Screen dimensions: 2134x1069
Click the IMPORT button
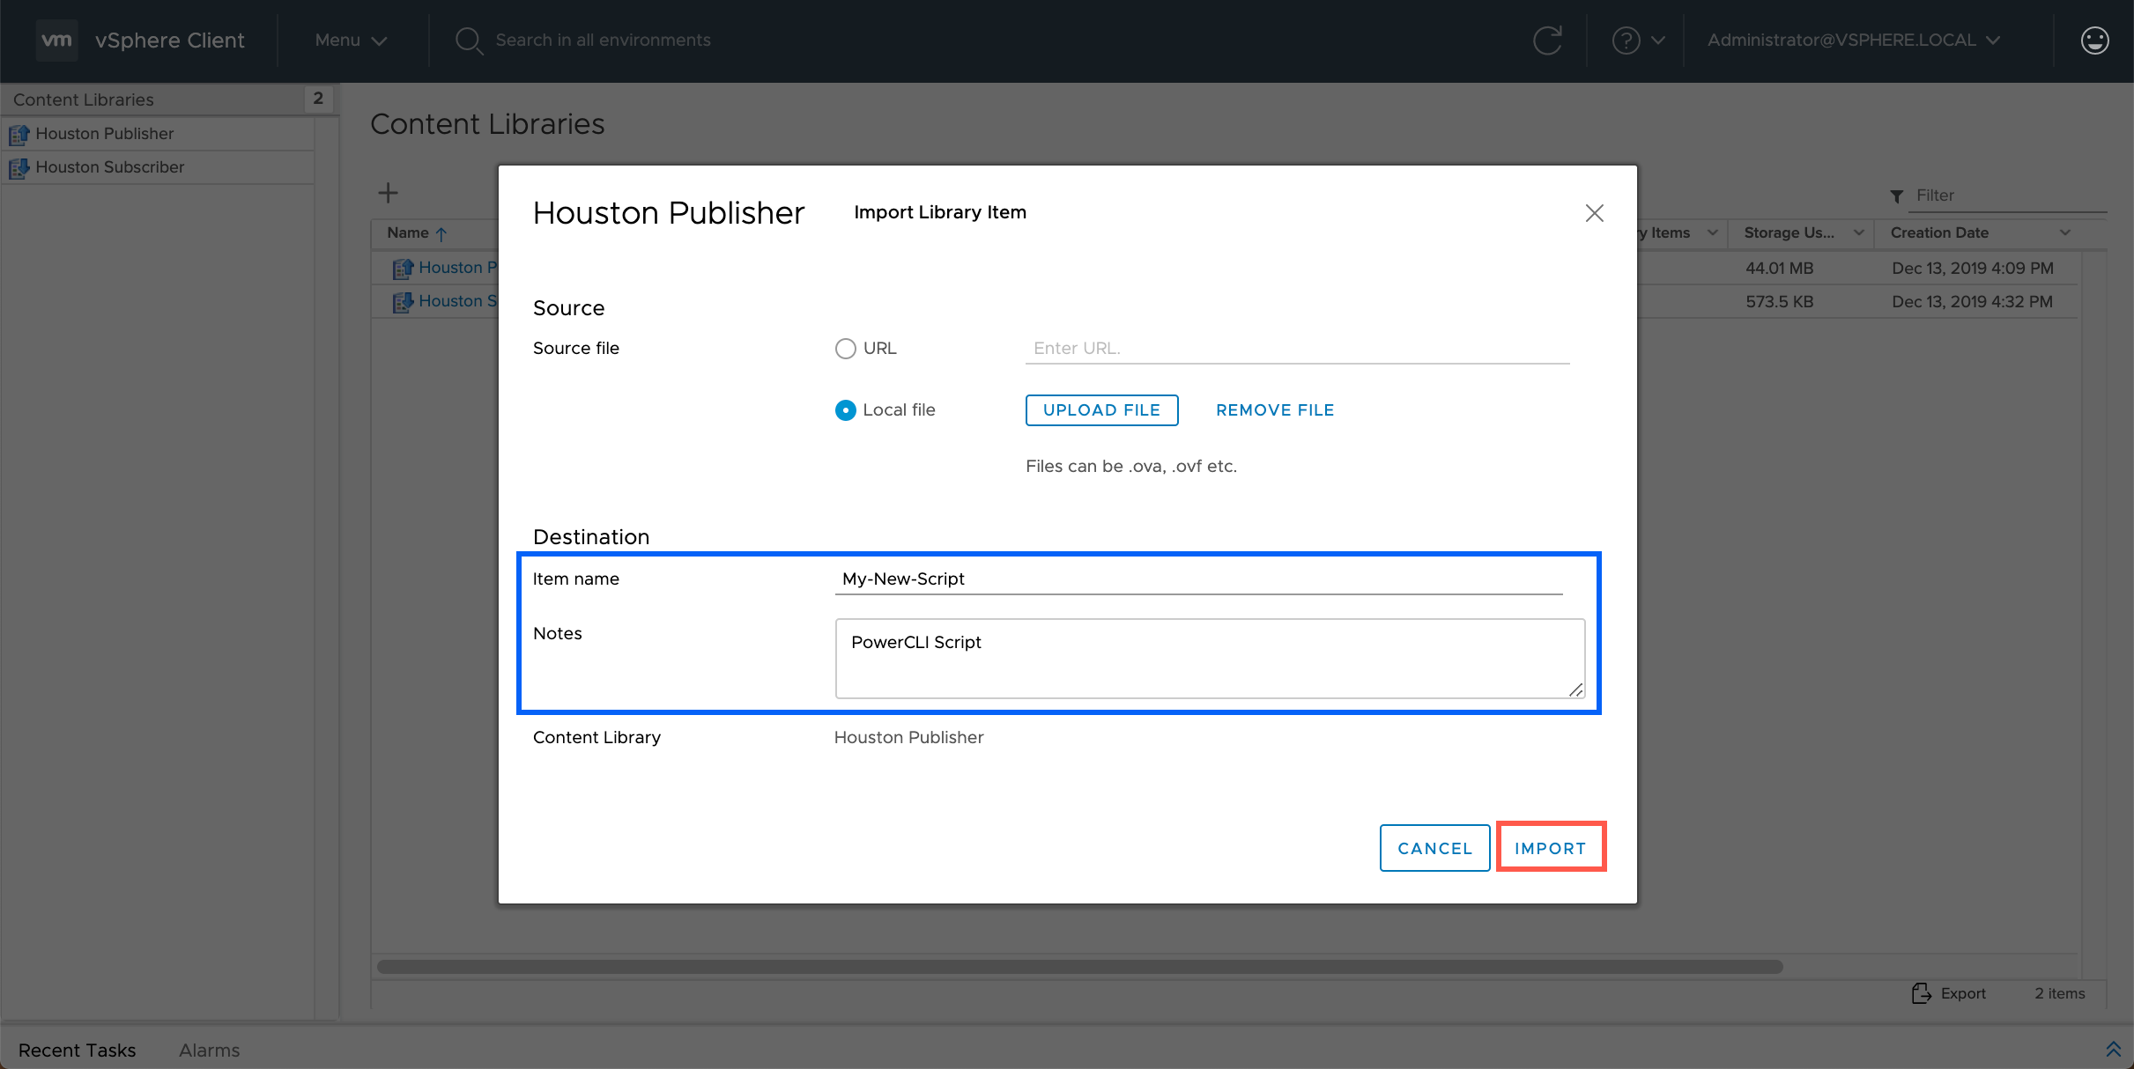pos(1551,848)
